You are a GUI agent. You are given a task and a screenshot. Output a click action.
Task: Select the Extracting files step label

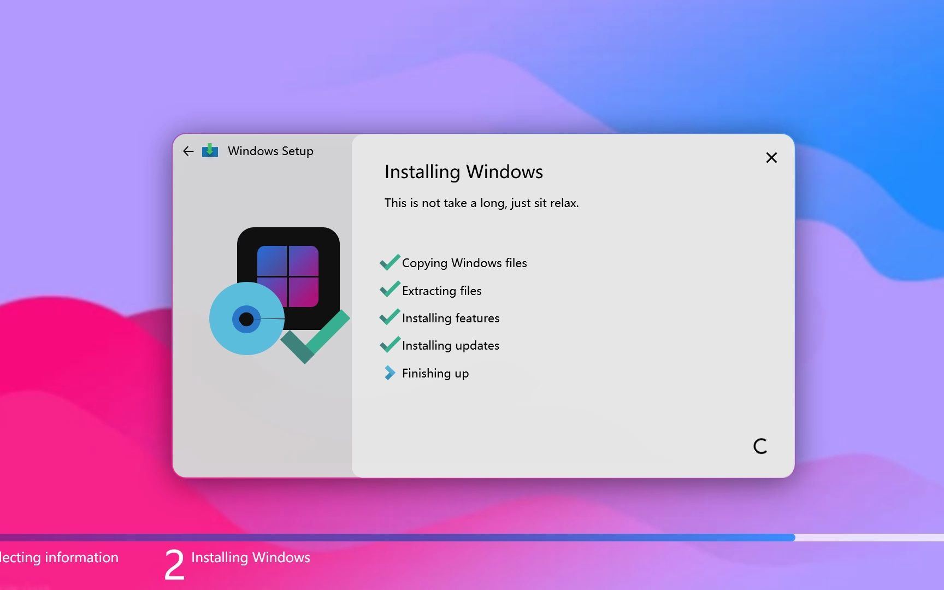(441, 291)
